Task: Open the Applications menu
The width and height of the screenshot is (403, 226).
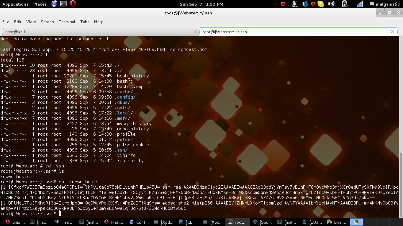Action: click(15, 4)
